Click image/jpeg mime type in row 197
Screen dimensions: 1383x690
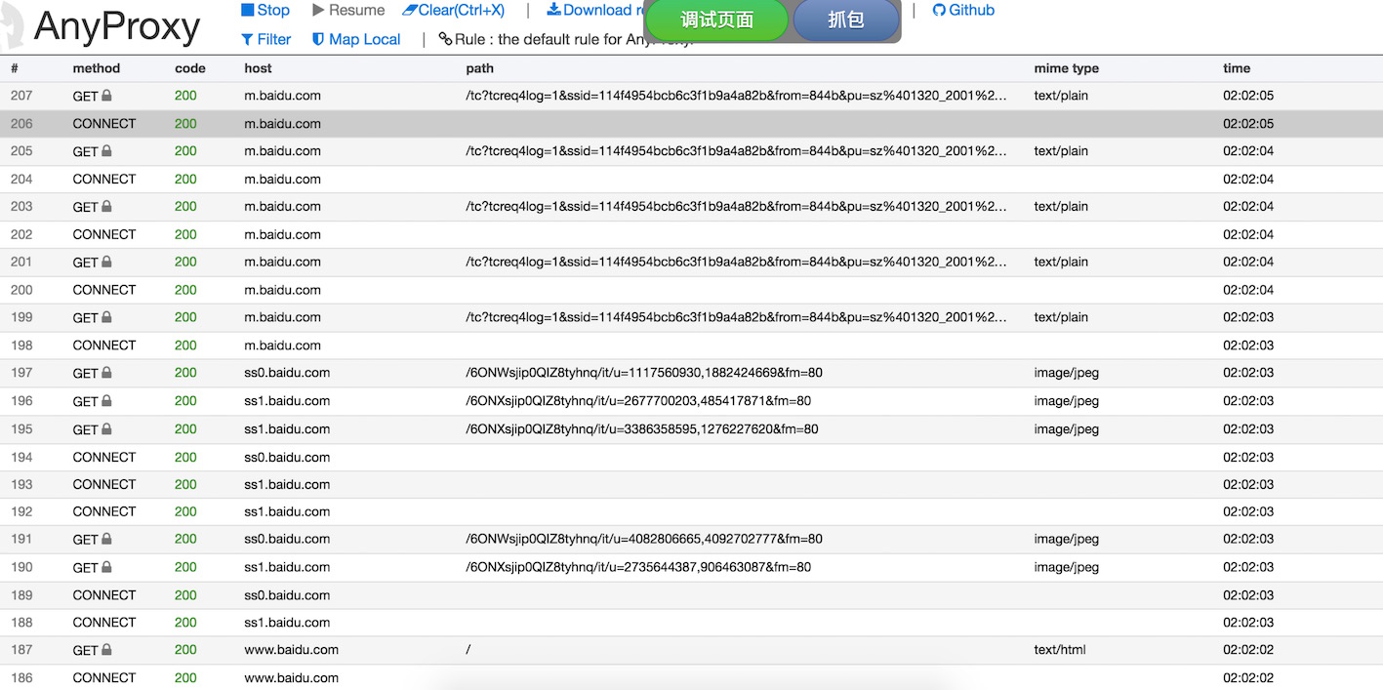tap(1067, 373)
